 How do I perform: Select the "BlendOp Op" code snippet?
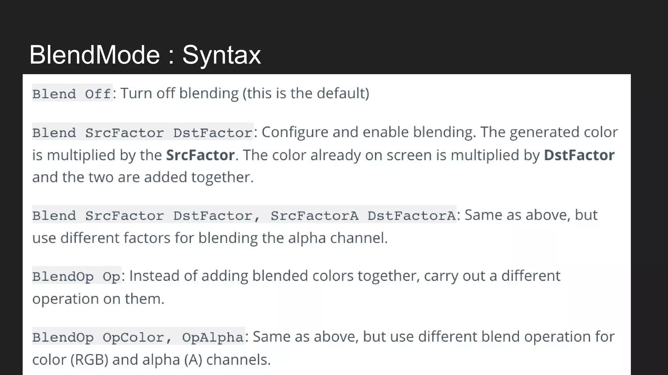(76, 276)
